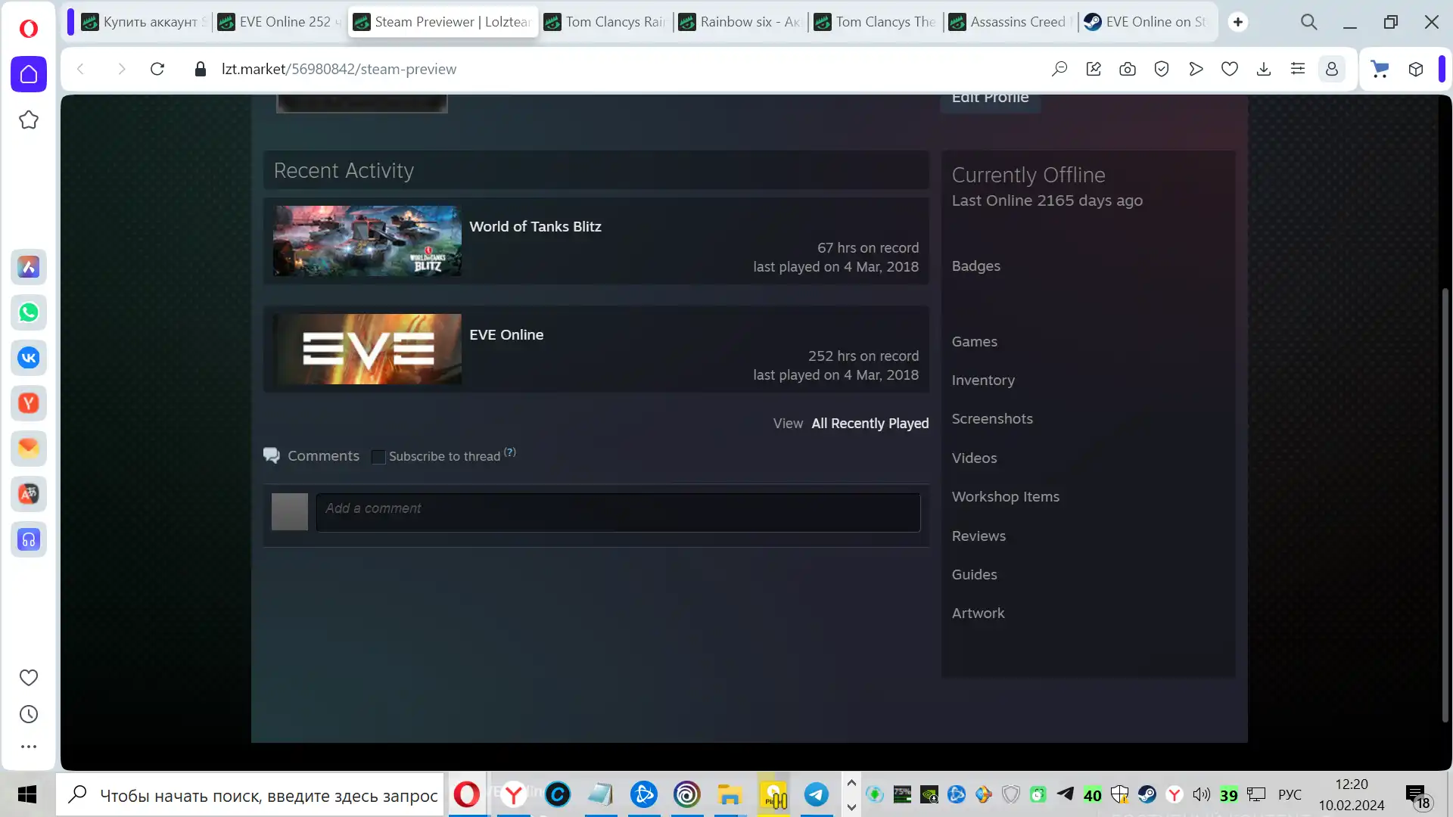Image resolution: width=1453 pixels, height=817 pixels.
Task: Open Easy Setup sliders icon
Action: 1298,69
